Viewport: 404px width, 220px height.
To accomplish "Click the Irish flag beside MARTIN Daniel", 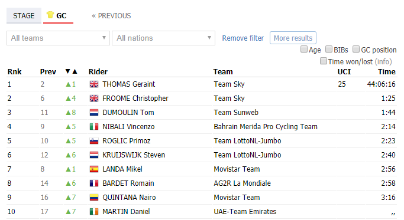I will 94,211.
